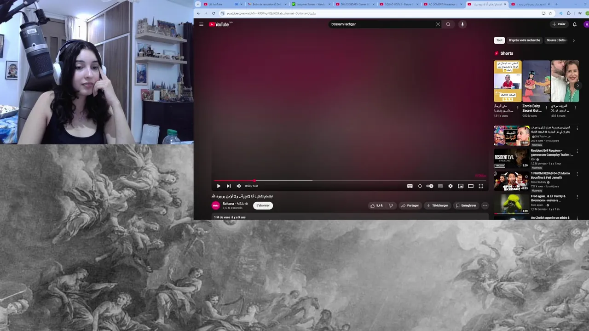Open the 1 FIHOM KEDAB 04 thumbnail
The width and height of the screenshot is (589, 331).
(x=511, y=181)
